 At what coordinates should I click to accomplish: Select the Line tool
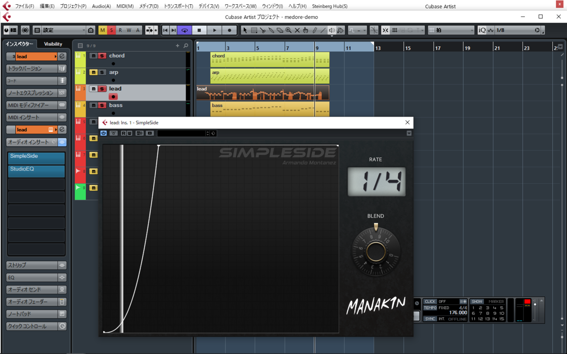(323, 30)
